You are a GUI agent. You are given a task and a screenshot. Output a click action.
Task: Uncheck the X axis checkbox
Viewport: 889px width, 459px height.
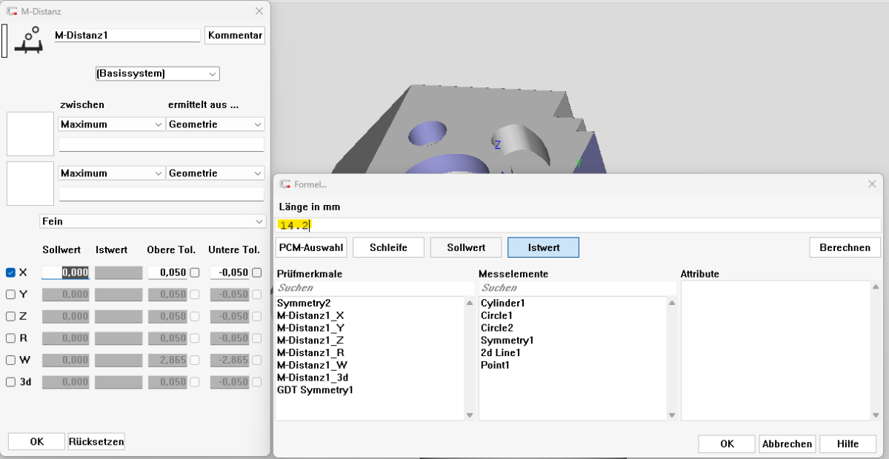coord(11,272)
